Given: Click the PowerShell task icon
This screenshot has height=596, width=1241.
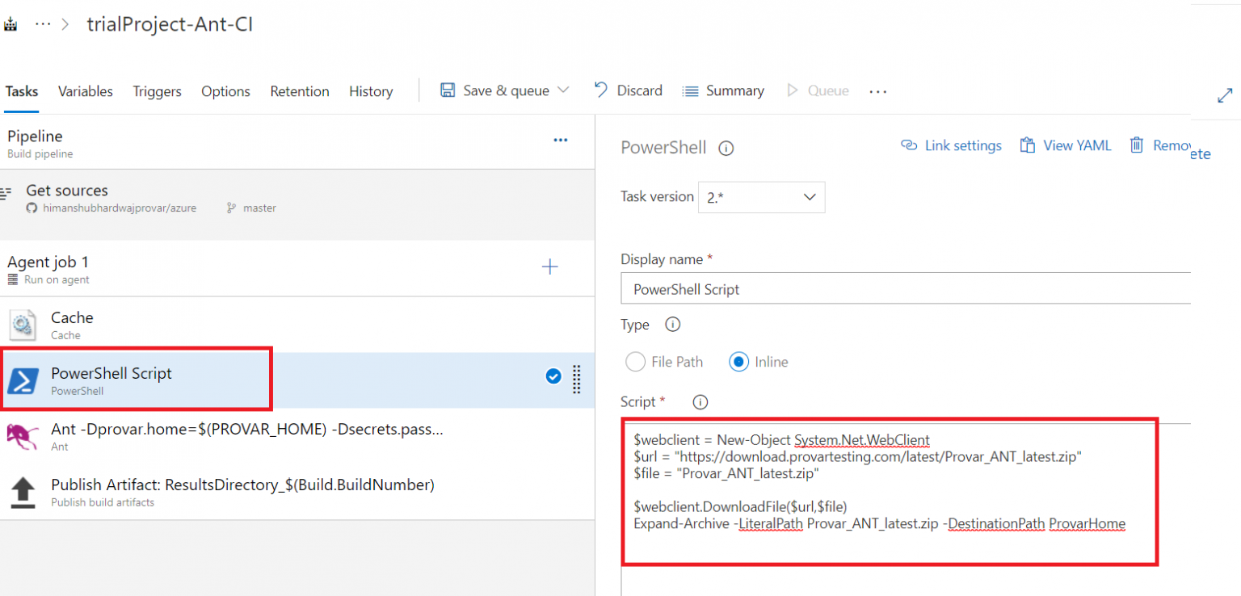Looking at the screenshot, I should (23, 380).
